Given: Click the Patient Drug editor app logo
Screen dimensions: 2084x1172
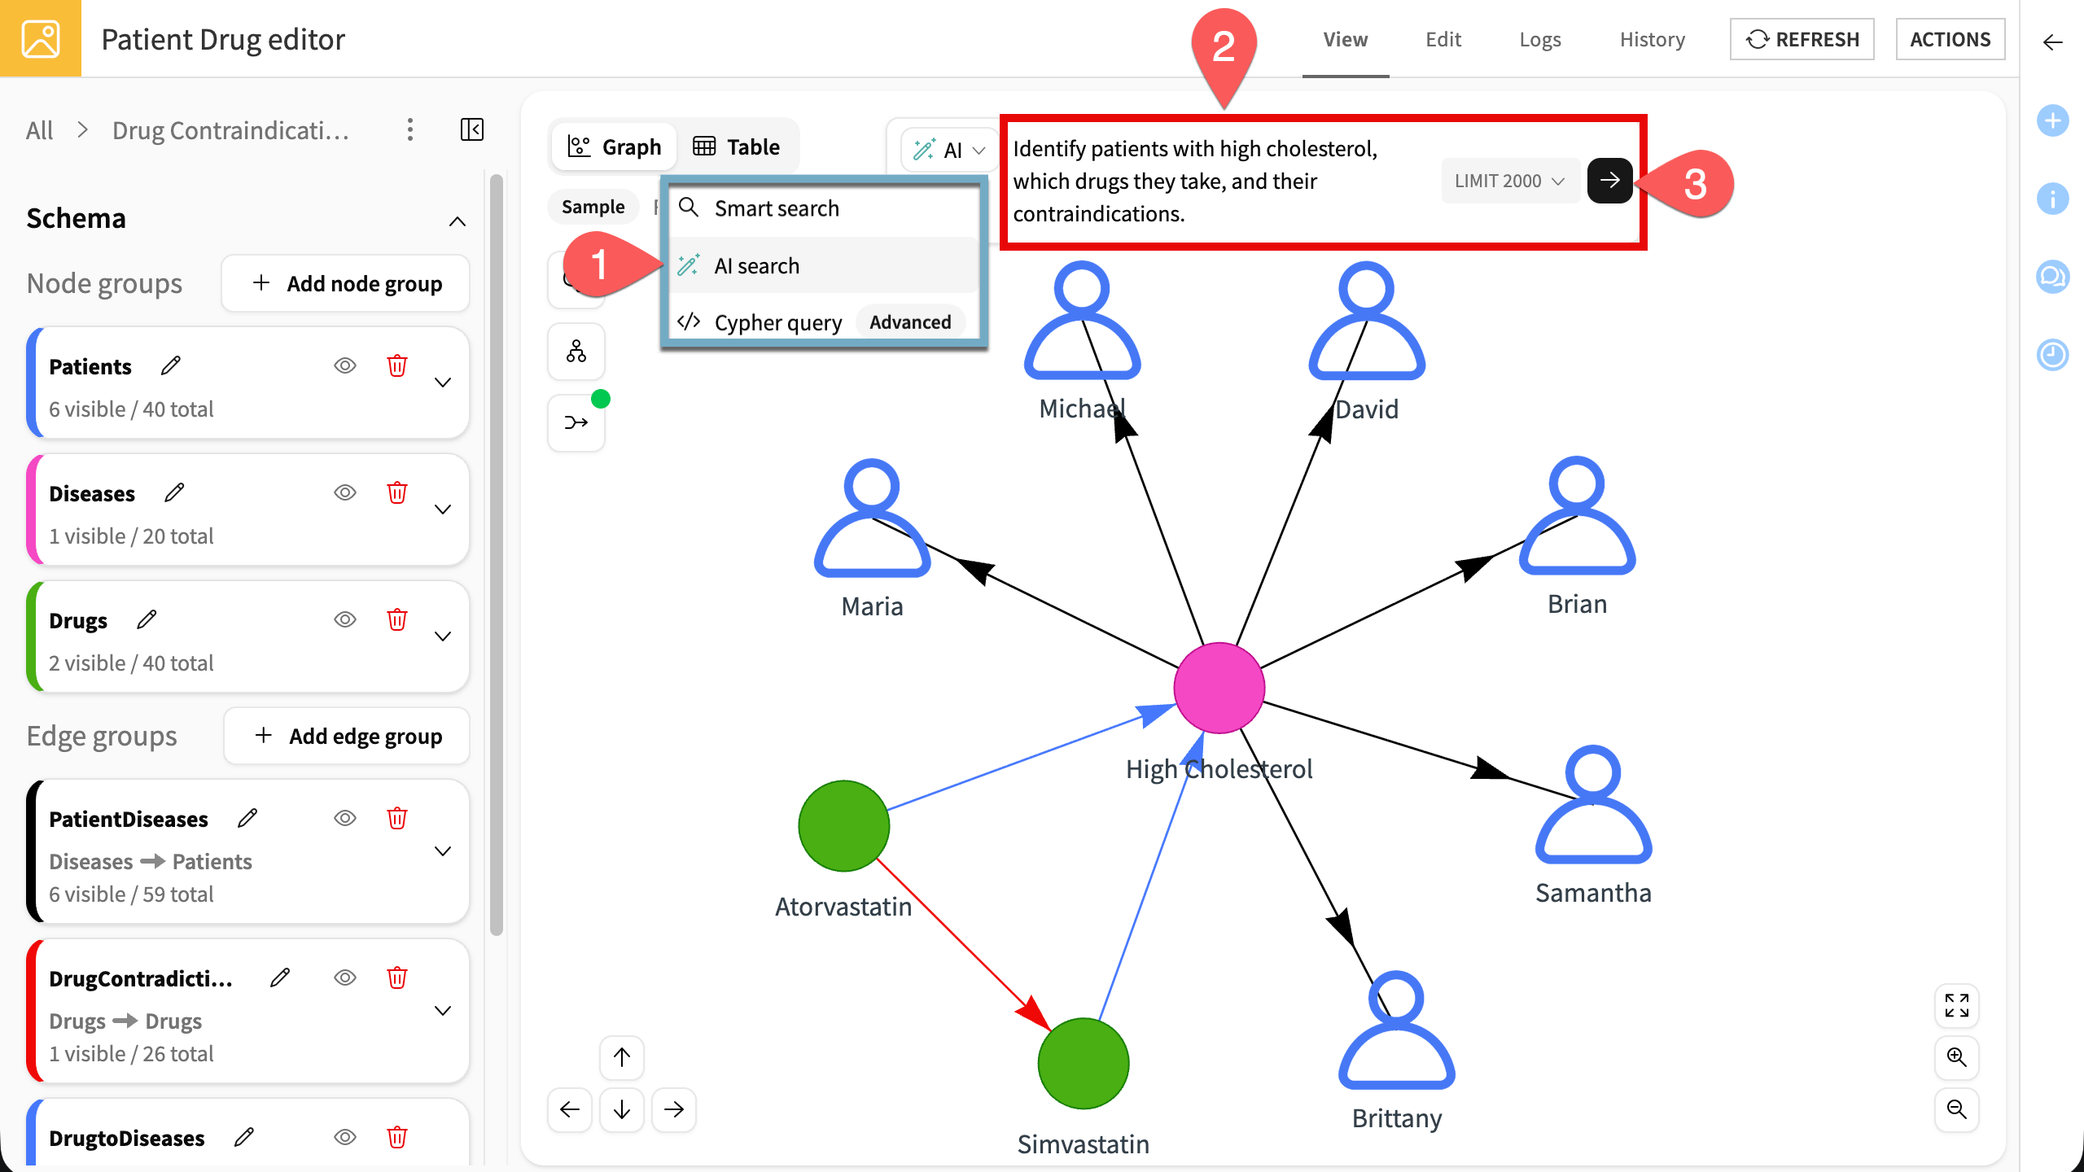Looking at the screenshot, I should (41, 38).
